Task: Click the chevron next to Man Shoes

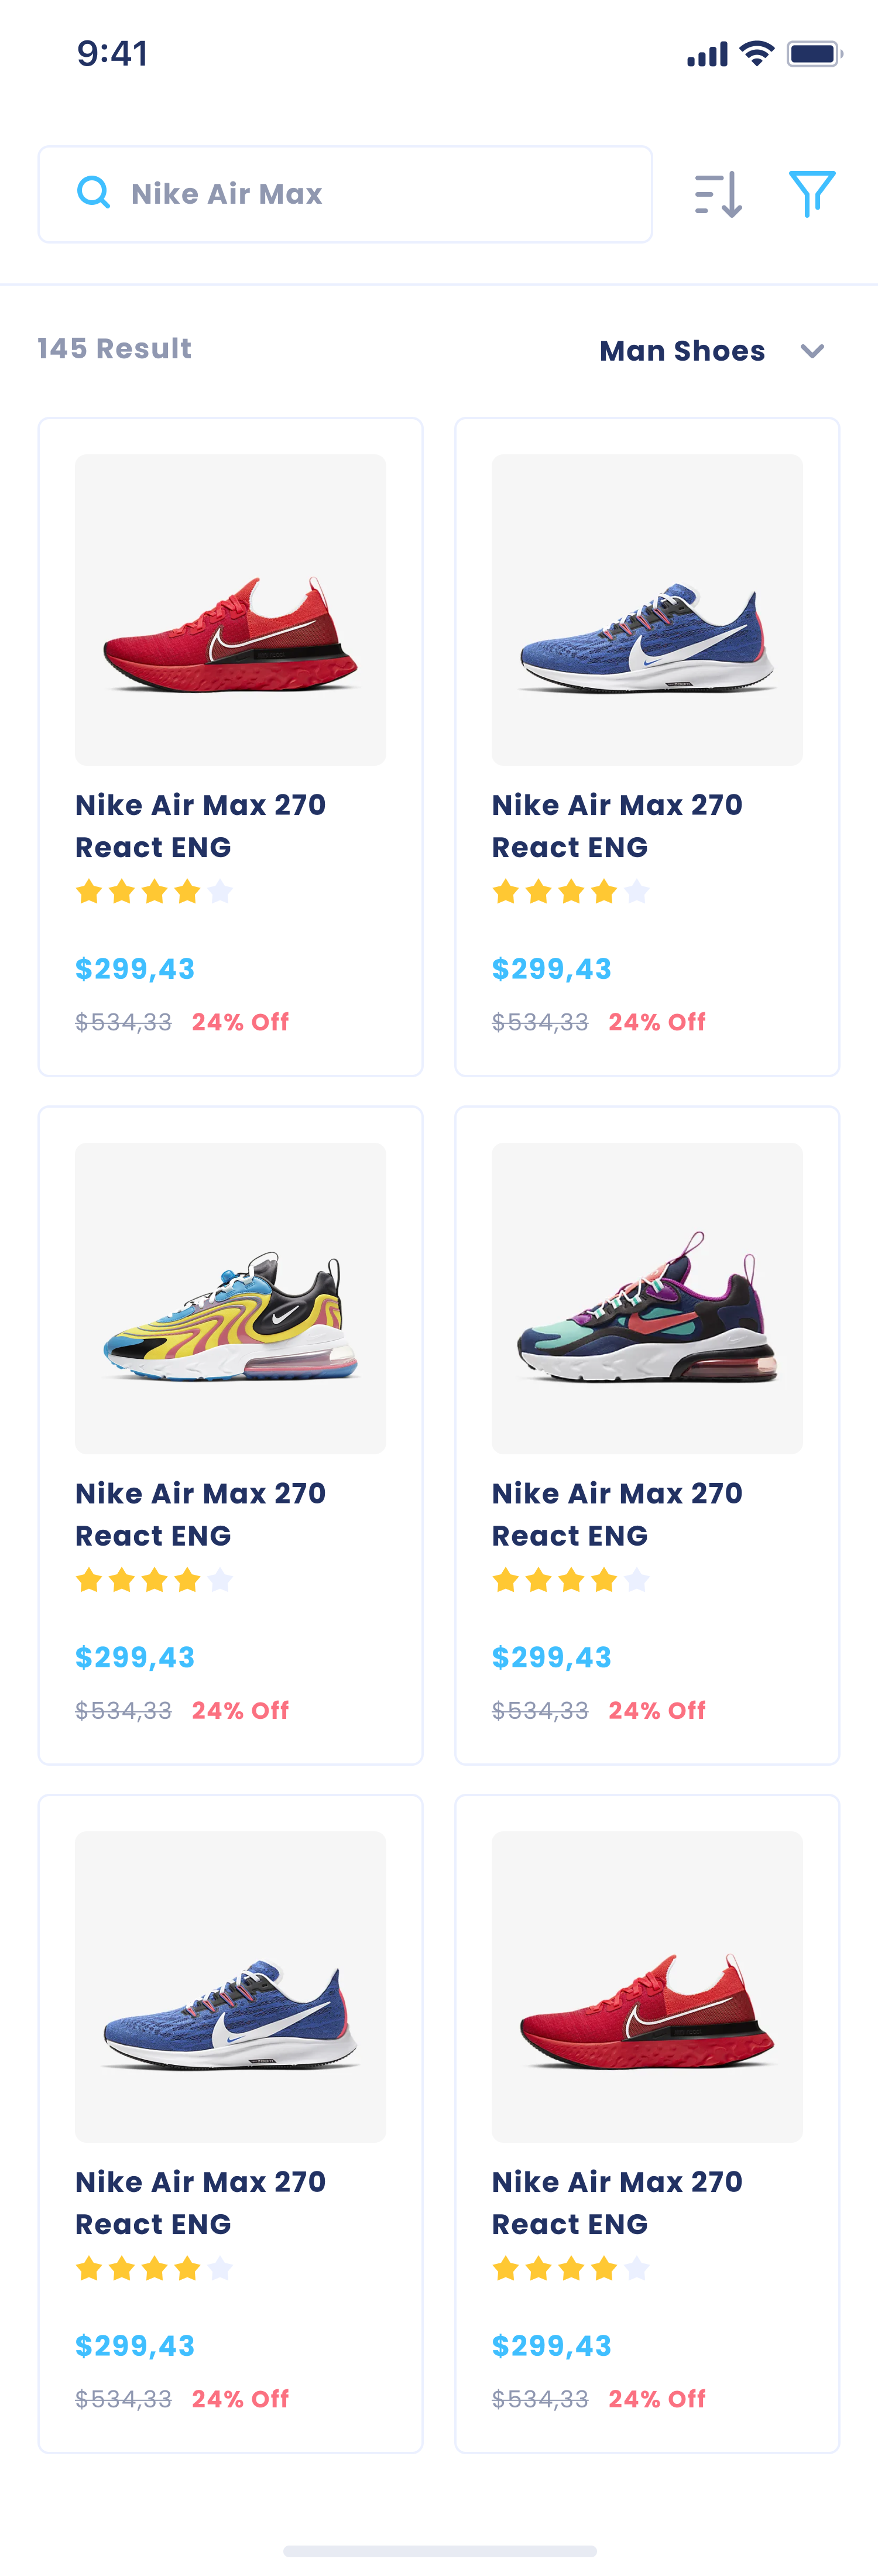Action: [x=812, y=351]
